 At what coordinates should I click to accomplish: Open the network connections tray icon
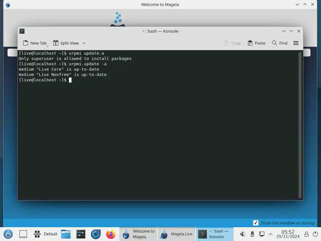tap(262, 234)
